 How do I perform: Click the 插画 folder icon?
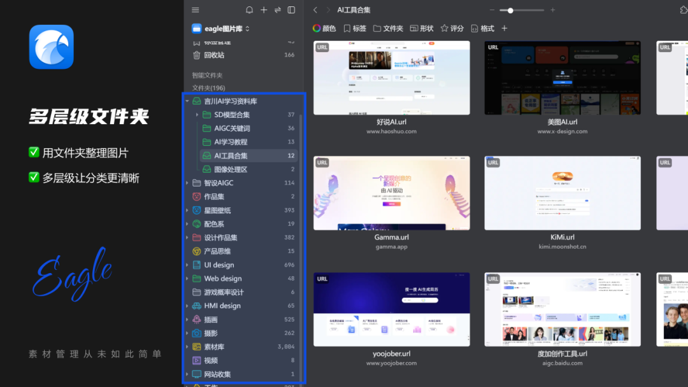click(197, 320)
